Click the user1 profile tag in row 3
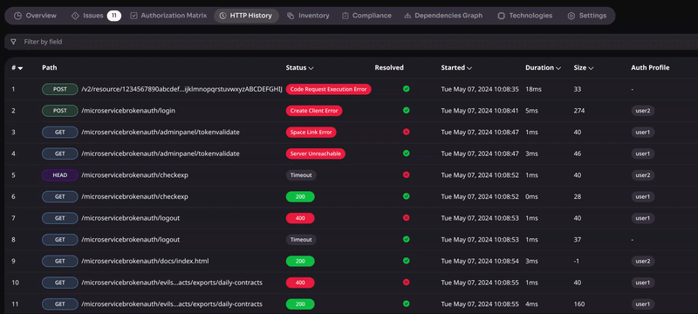 coord(643,132)
